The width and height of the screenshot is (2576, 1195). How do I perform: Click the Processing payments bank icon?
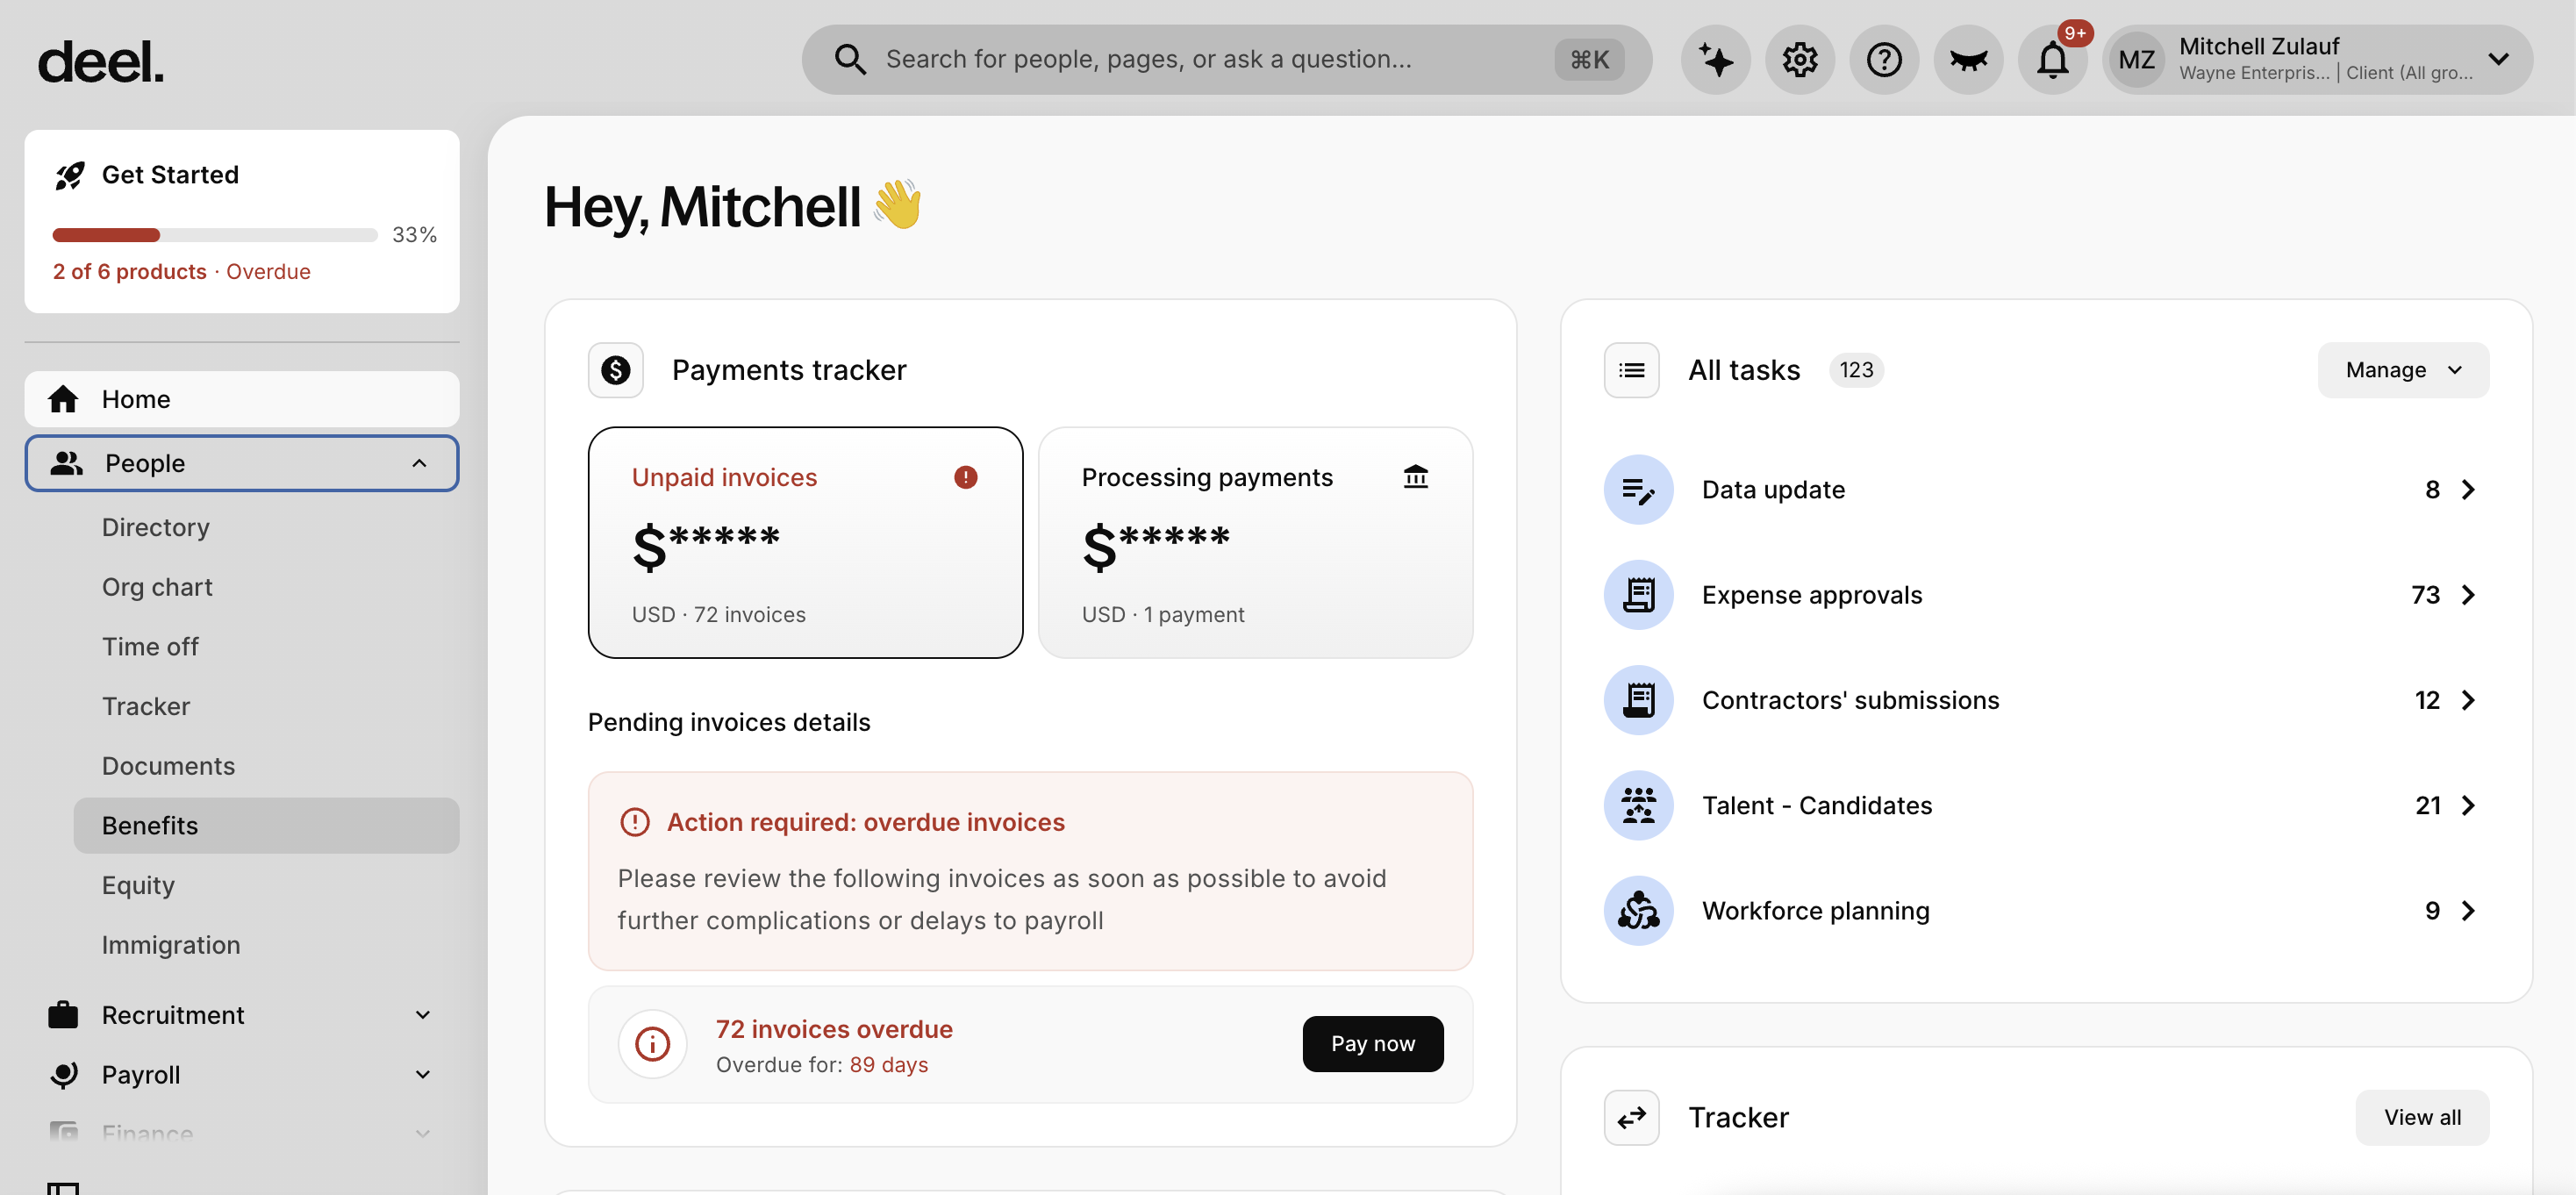pos(1415,476)
